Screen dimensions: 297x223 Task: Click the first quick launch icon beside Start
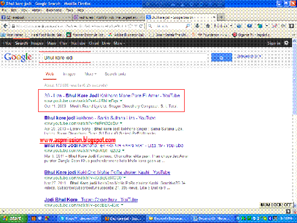33,219
